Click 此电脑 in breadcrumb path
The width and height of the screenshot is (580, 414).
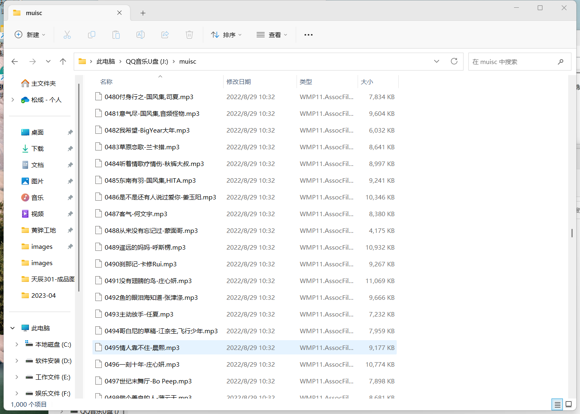click(106, 61)
